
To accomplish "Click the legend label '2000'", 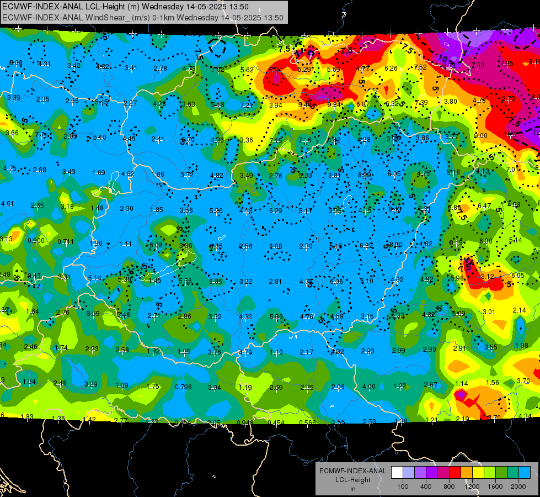I will pyautogui.click(x=518, y=487).
